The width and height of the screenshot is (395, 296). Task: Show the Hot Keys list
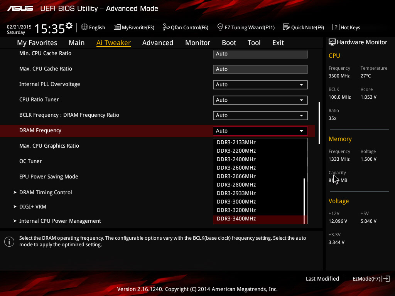346,27
